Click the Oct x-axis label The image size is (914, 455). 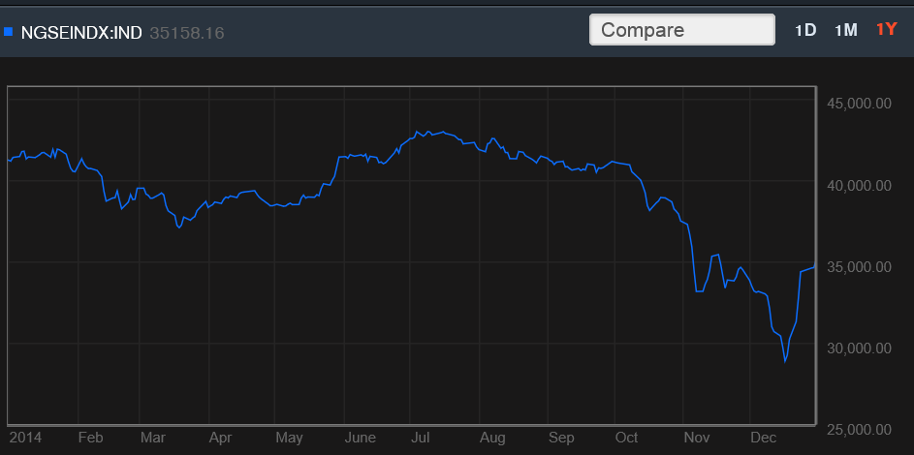tap(626, 438)
